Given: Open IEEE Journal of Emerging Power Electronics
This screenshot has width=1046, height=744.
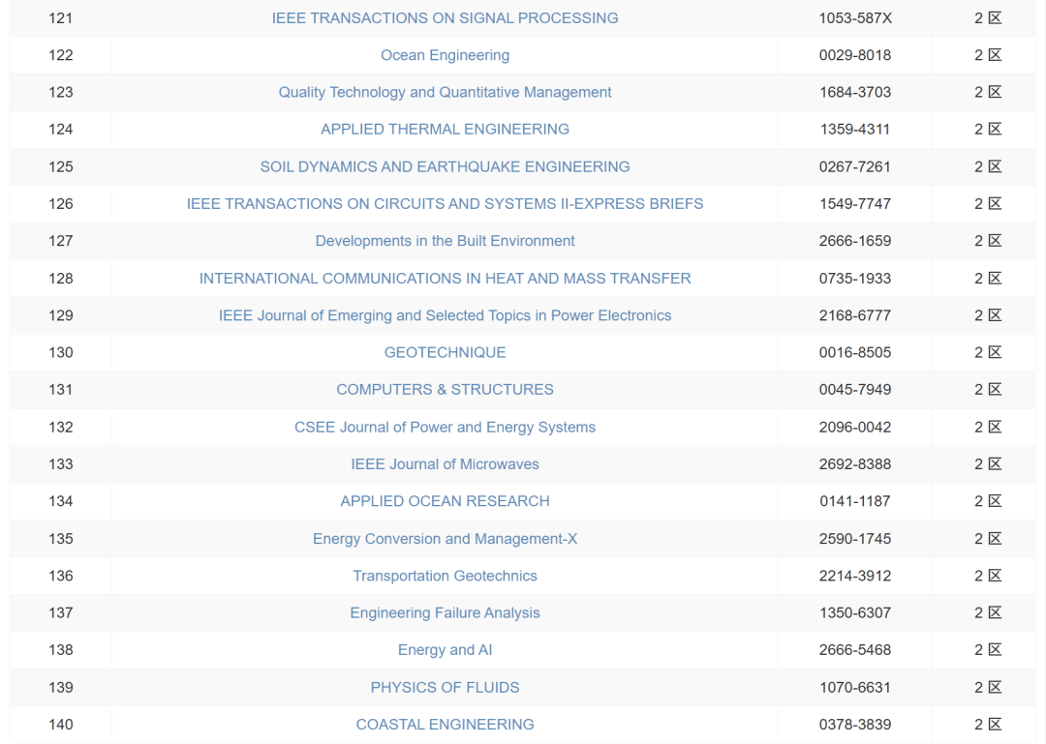Looking at the screenshot, I should tap(445, 315).
